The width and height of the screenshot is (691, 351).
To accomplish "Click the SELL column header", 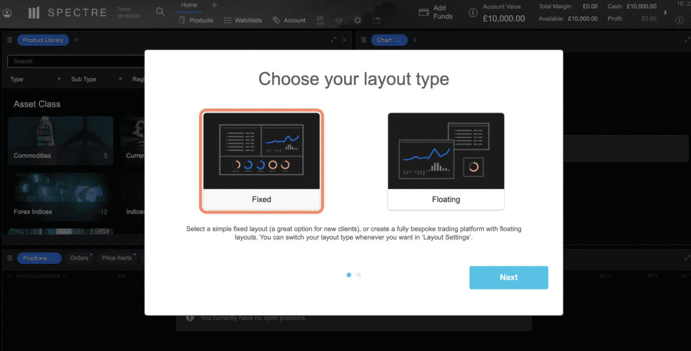I will tap(605, 275).
